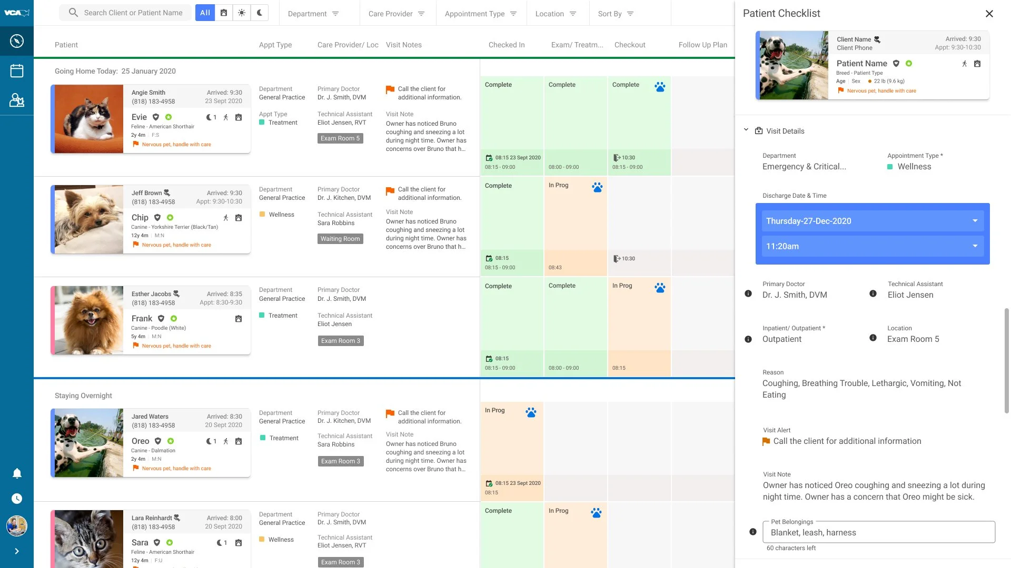The height and width of the screenshot is (568, 1011).
Task: Open the clients and patients sidebar icon
Action: click(x=17, y=100)
